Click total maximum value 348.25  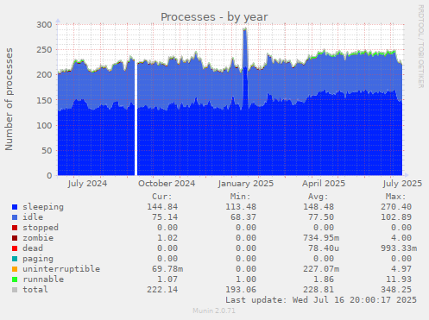pos(396,290)
